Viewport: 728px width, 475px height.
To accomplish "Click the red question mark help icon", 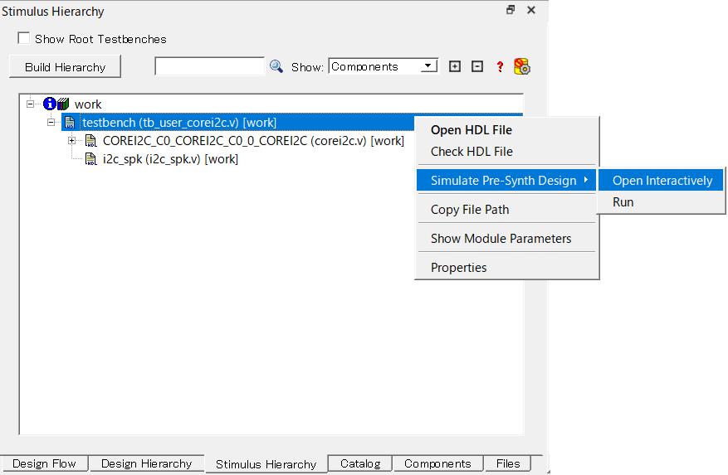I will (x=500, y=67).
